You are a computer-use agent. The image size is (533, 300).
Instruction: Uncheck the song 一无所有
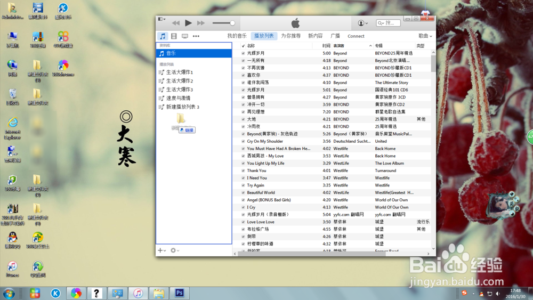[243, 60]
